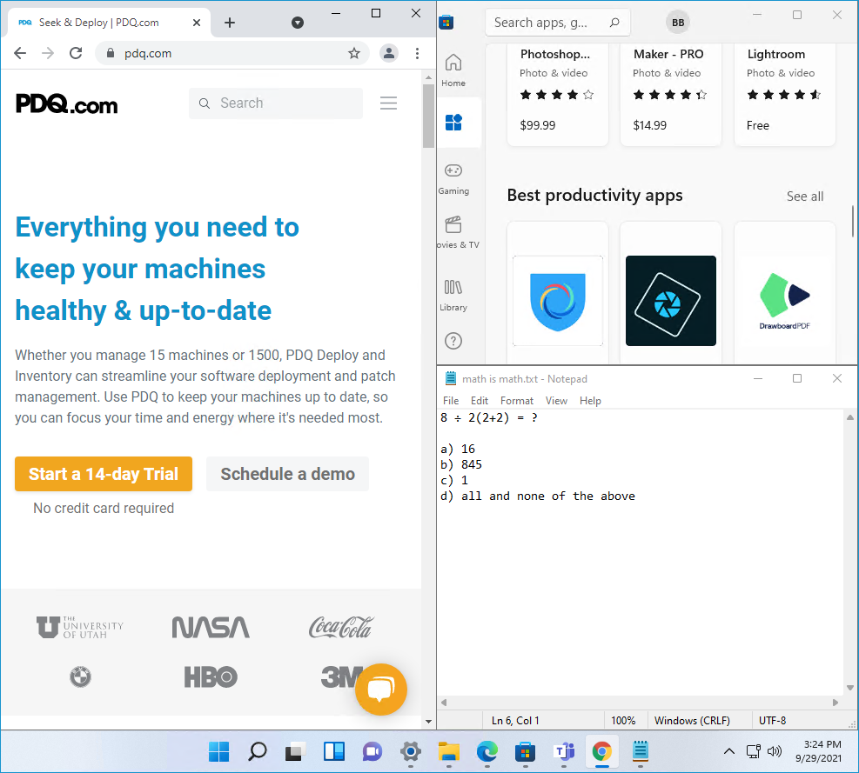Click the NASA logo on PDQ page
The image size is (859, 773).
tap(211, 628)
